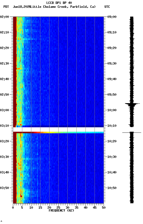
Task: Click the 03:00 PDT time label
Action: 4,110
